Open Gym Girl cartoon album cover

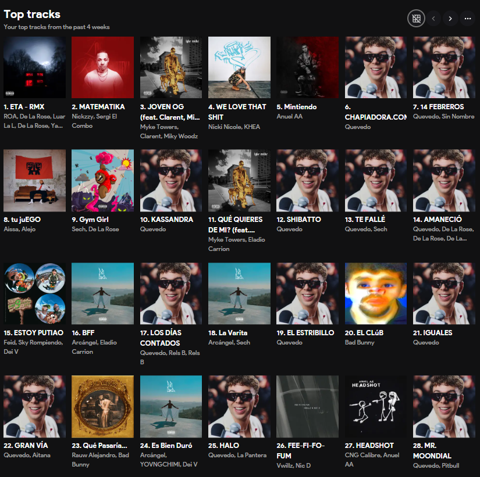[102, 181]
